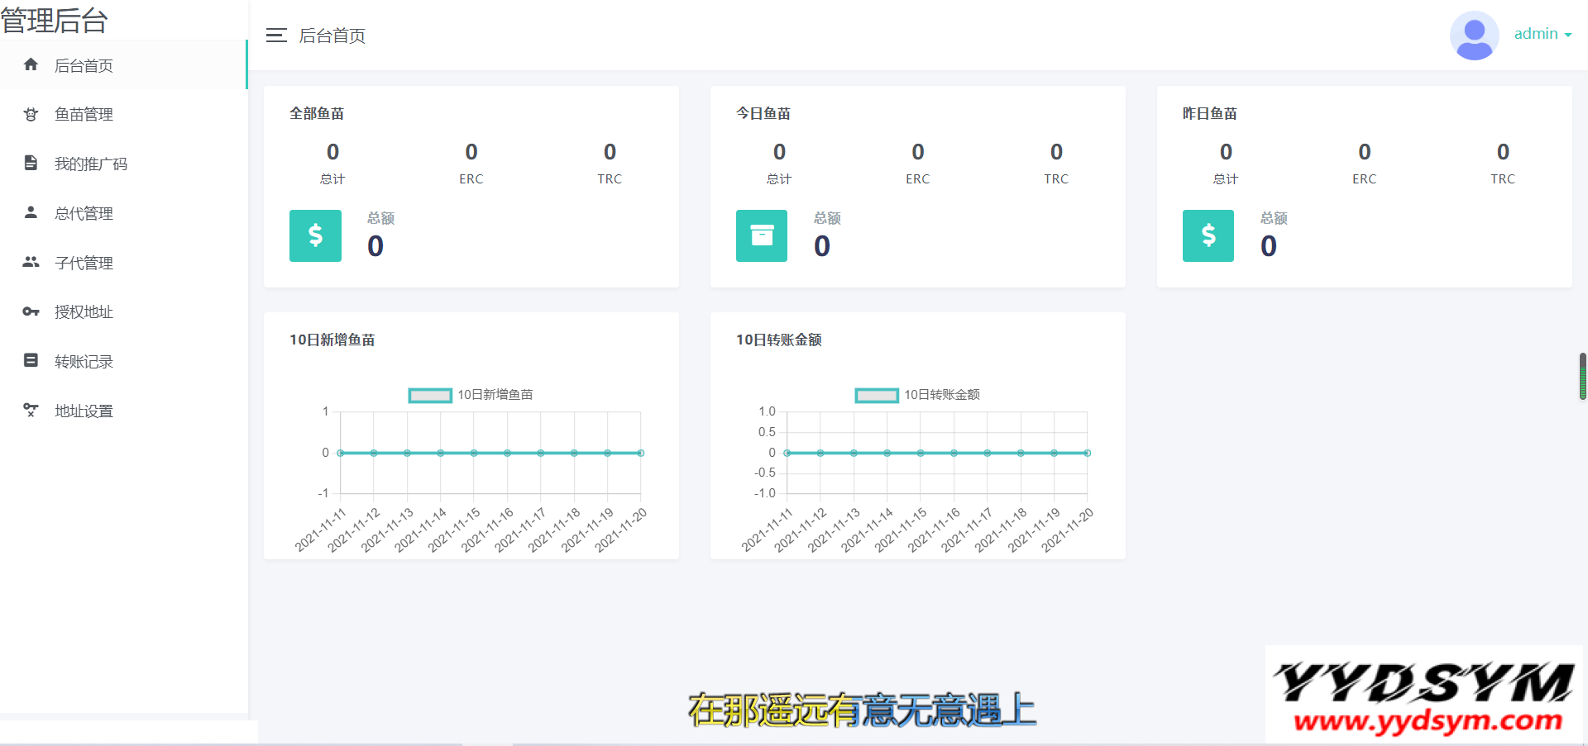1588x746 pixels.
Task: Click the hamburger menu collapse icon
Action: [276, 36]
